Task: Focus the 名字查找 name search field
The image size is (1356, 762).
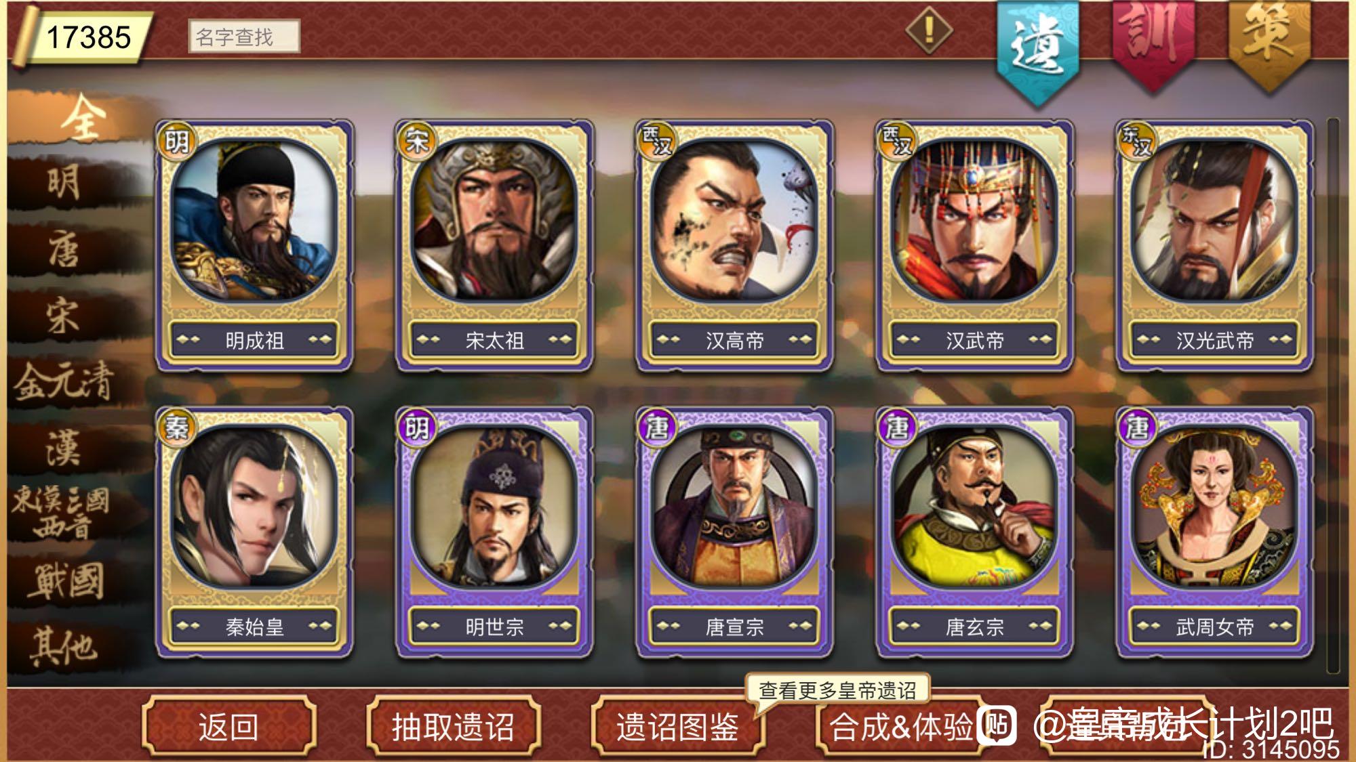Action: tap(244, 37)
